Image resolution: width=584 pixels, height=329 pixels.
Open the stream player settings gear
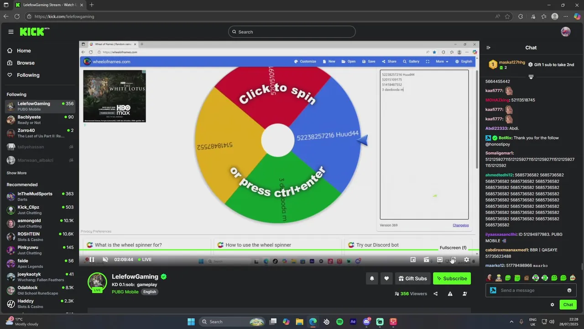click(x=466, y=260)
